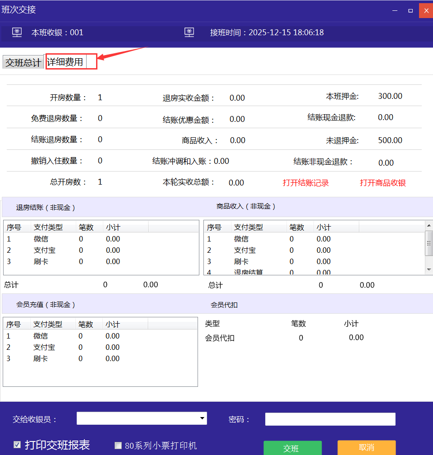Image resolution: width=433 pixels, height=455 pixels.
Task: Enable the 80系列小票打印机 checkbox
Action: 118,446
